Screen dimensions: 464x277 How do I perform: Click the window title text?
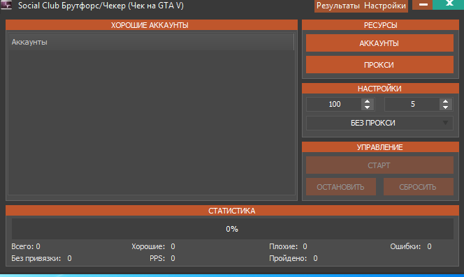(101, 6)
